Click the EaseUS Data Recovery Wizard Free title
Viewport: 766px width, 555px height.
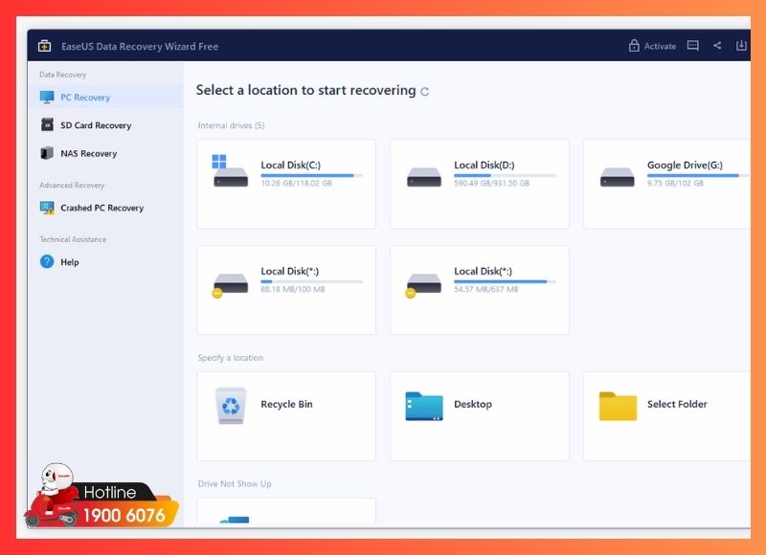(140, 46)
